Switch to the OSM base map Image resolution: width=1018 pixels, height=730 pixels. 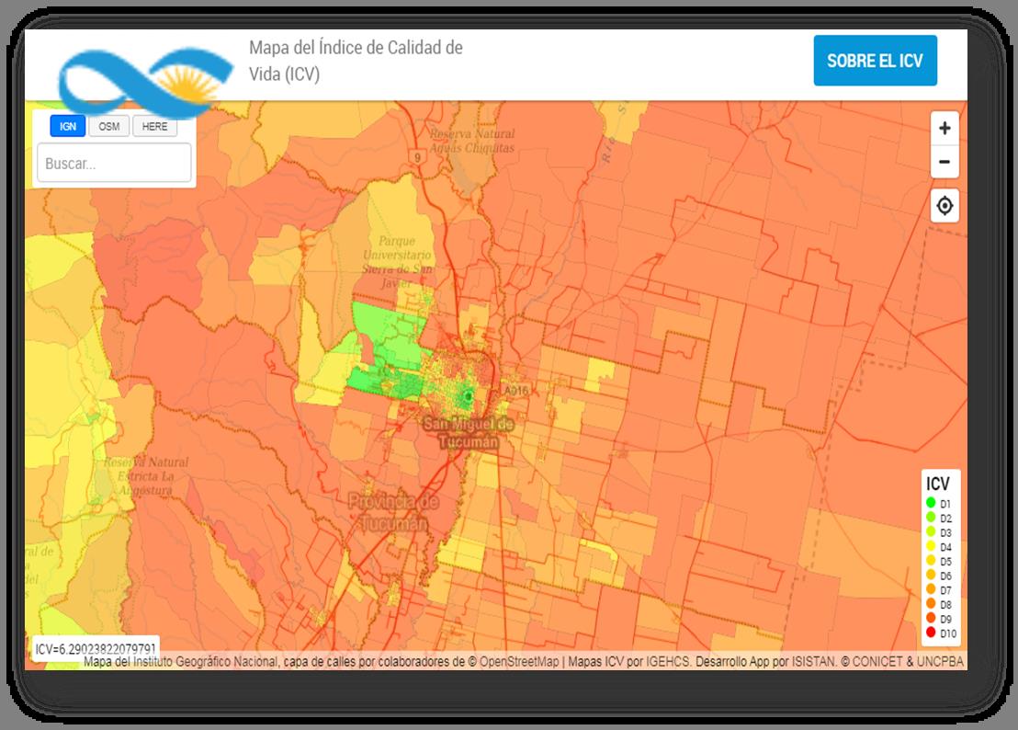tap(109, 126)
